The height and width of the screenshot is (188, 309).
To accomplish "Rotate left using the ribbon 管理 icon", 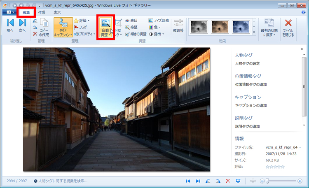I will point(35,21).
